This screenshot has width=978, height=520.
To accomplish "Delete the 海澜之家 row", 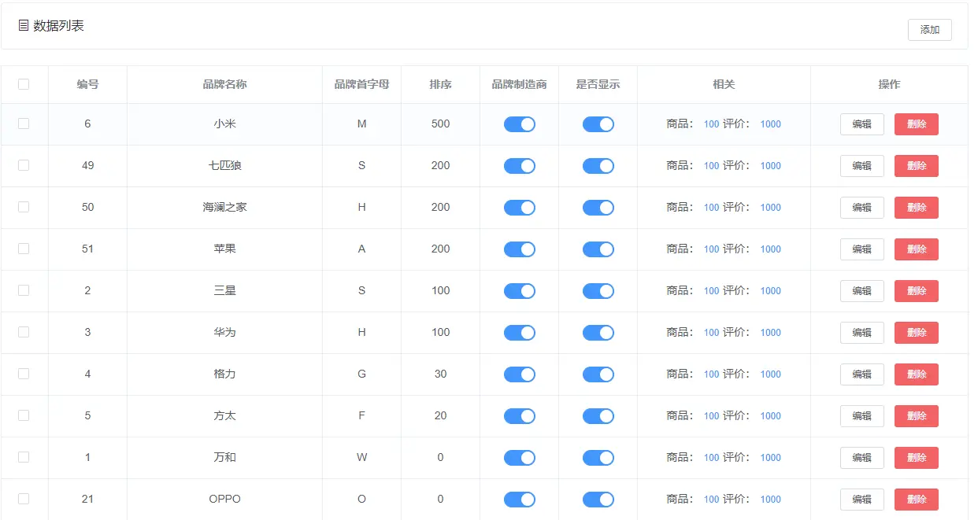I will [917, 208].
